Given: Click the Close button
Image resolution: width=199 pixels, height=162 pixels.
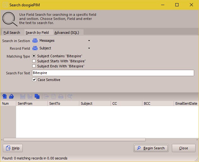Looking at the screenshot, I should [x=184, y=148].
